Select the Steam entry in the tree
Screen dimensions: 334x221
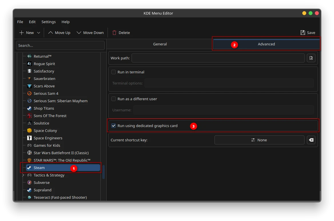point(63,168)
